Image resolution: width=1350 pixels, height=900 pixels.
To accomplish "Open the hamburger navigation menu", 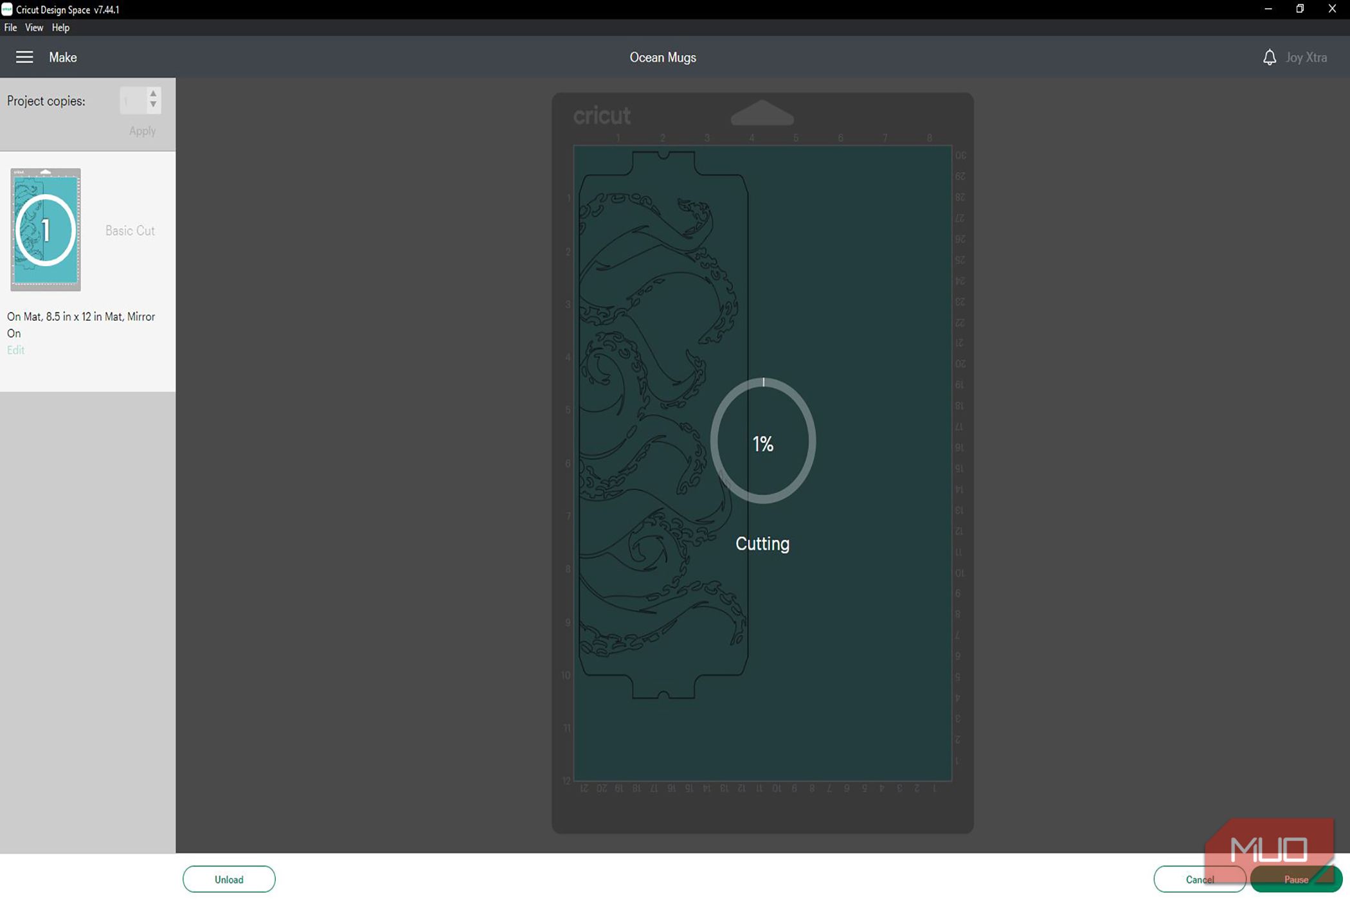I will pos(24,57).
